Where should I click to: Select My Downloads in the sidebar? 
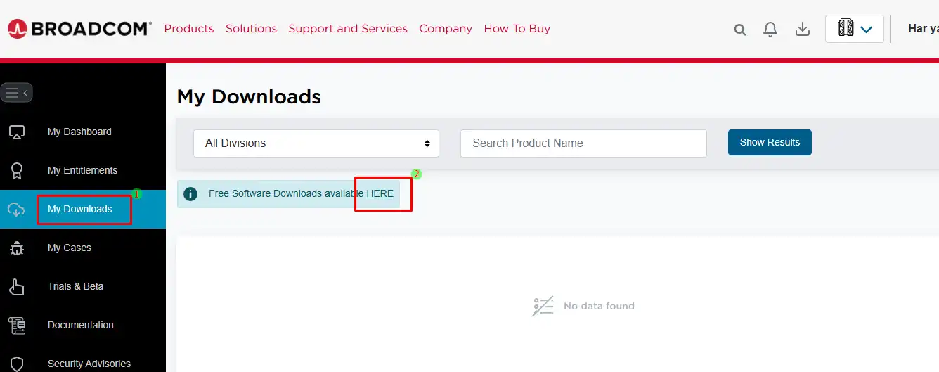pyautogui.click(x=79, y=210)
